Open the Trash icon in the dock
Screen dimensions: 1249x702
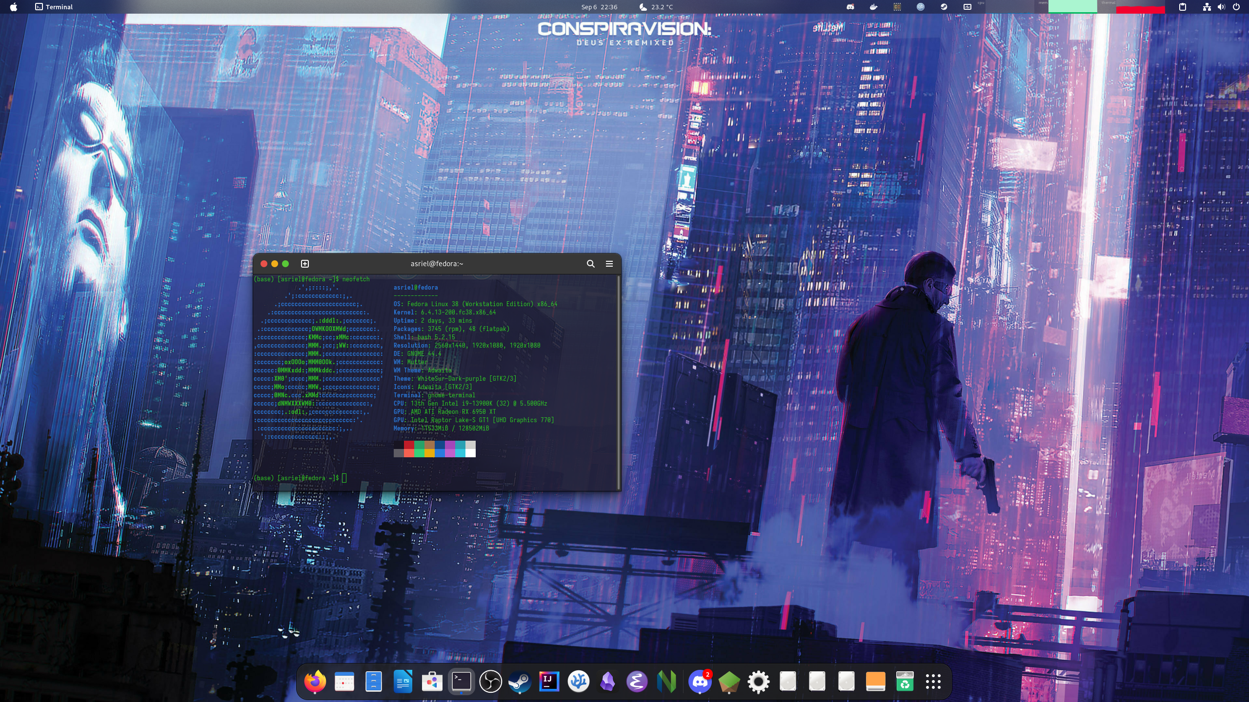(x=905, y=681)
